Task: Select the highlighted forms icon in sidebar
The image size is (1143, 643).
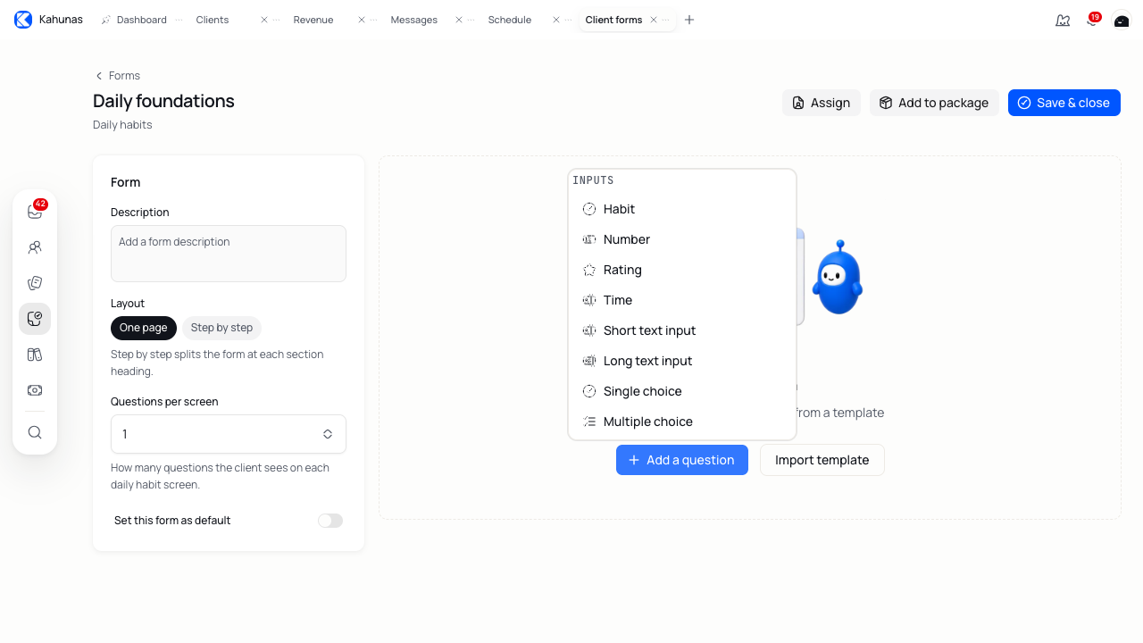Action: pyautogui.click(x=35, y=319)
